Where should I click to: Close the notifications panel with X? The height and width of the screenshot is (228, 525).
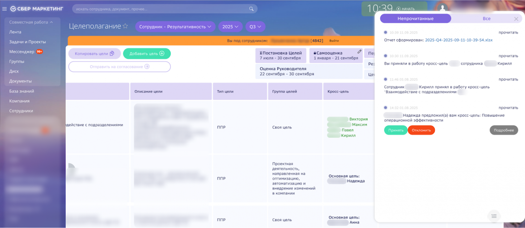pos(516,19)
